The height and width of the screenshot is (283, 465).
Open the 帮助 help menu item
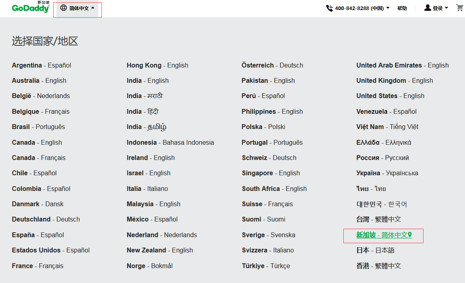click(x=402, y=8)
